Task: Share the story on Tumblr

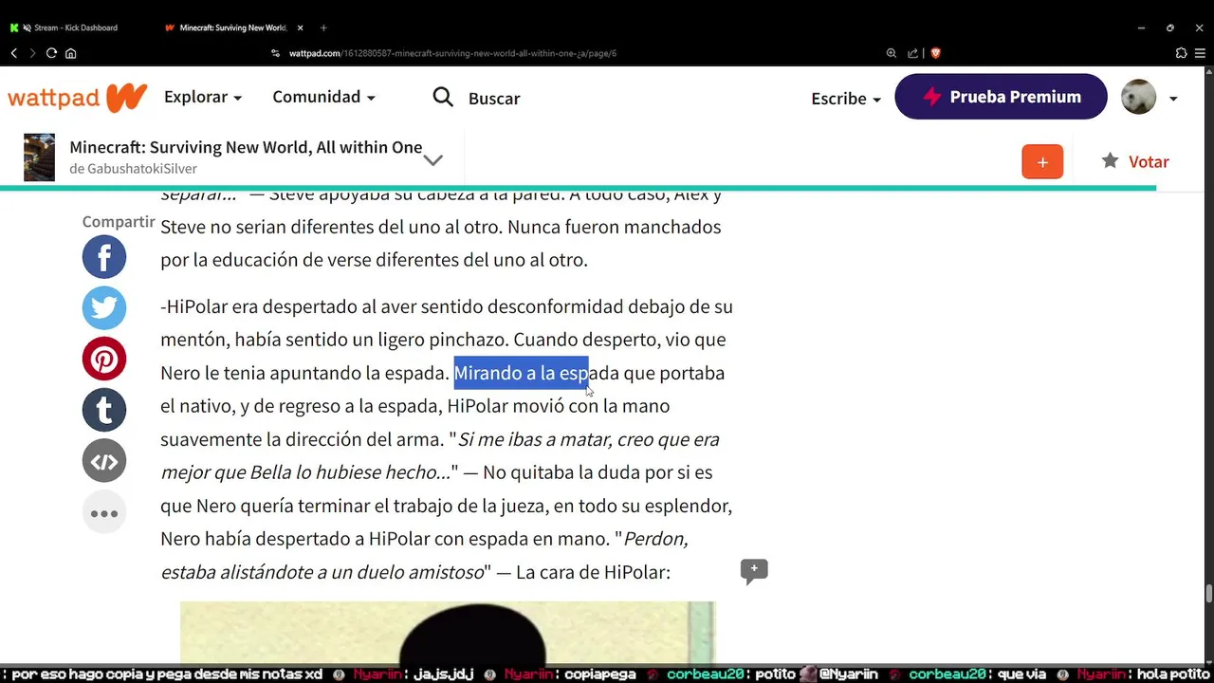Action: pyautogui.click(x=104, y=411)
